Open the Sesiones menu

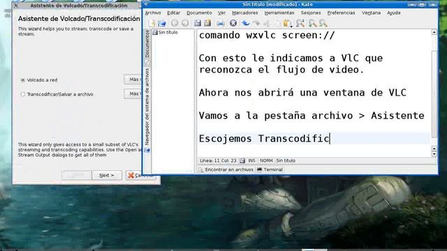pyautogui.click(x=311, y=13)
